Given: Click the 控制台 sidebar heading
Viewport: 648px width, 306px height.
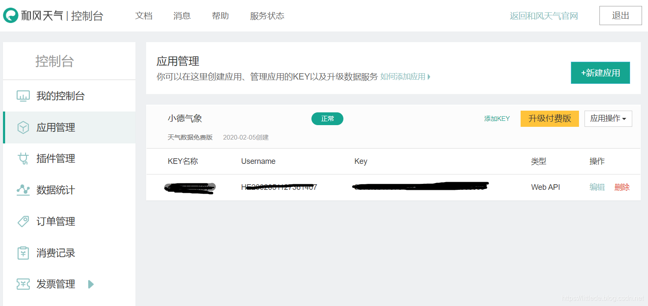Looking at the screenshot, I should (x=55, y=61).
